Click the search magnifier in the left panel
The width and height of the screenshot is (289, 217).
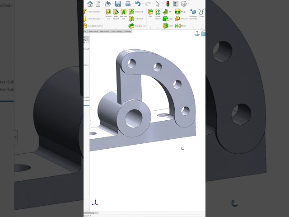(84, 39)
